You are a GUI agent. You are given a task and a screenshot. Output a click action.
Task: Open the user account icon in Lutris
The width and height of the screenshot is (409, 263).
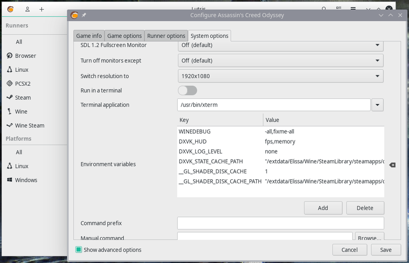click(x=27, y=9)
